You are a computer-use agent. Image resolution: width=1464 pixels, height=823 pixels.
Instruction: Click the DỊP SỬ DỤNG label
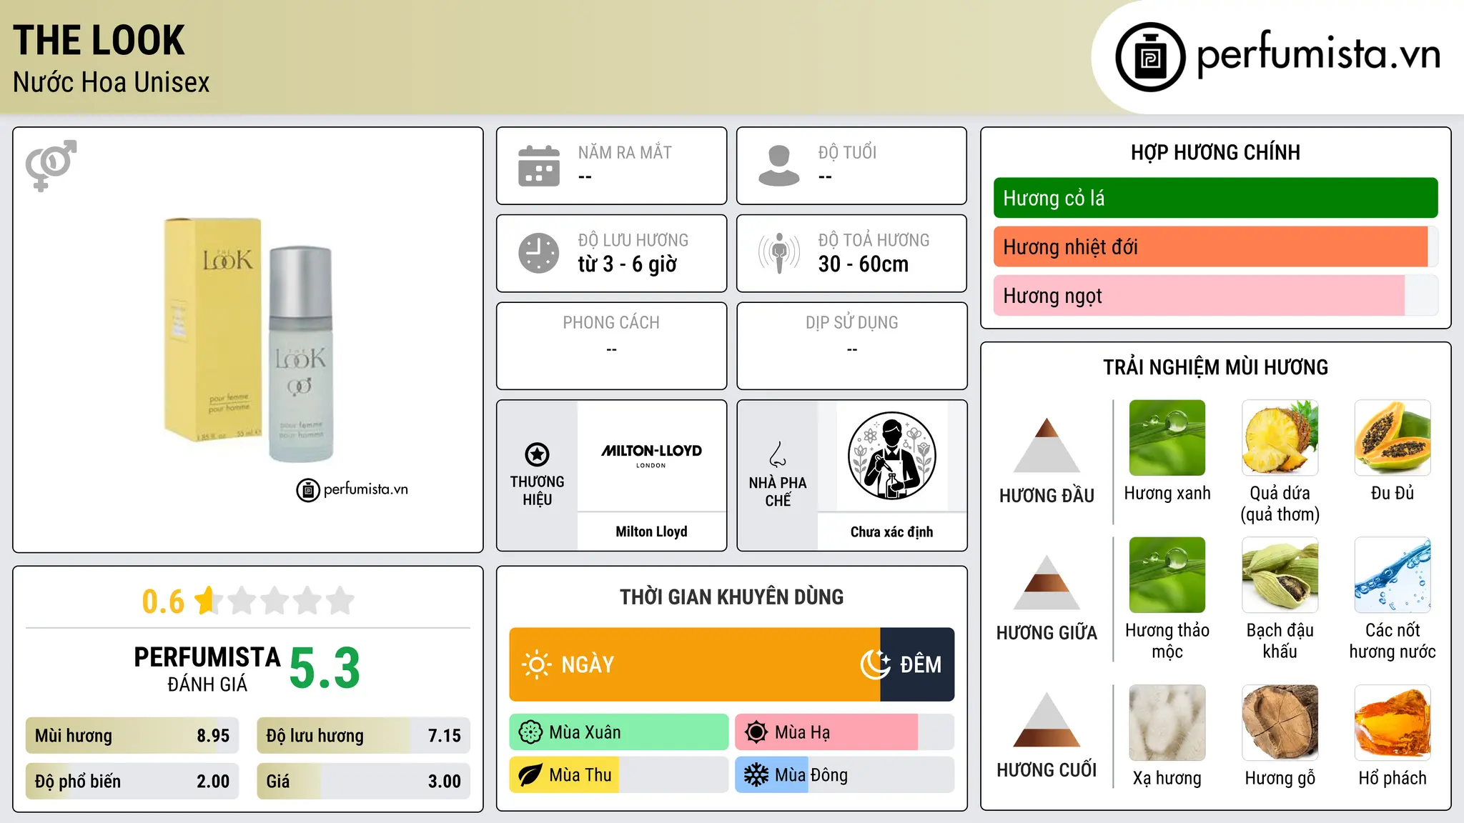coord(852,323)
